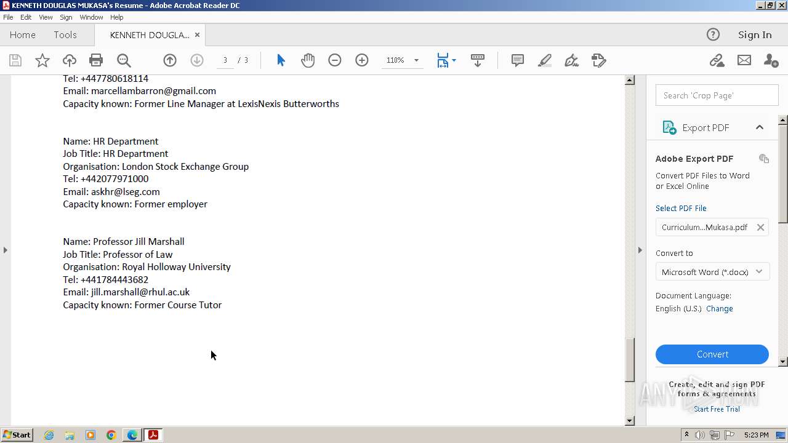Click the Export PDF copy icon

point(764,159)
